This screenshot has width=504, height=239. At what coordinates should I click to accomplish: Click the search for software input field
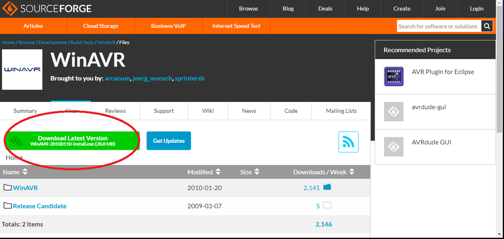click(x=438, y=27)
